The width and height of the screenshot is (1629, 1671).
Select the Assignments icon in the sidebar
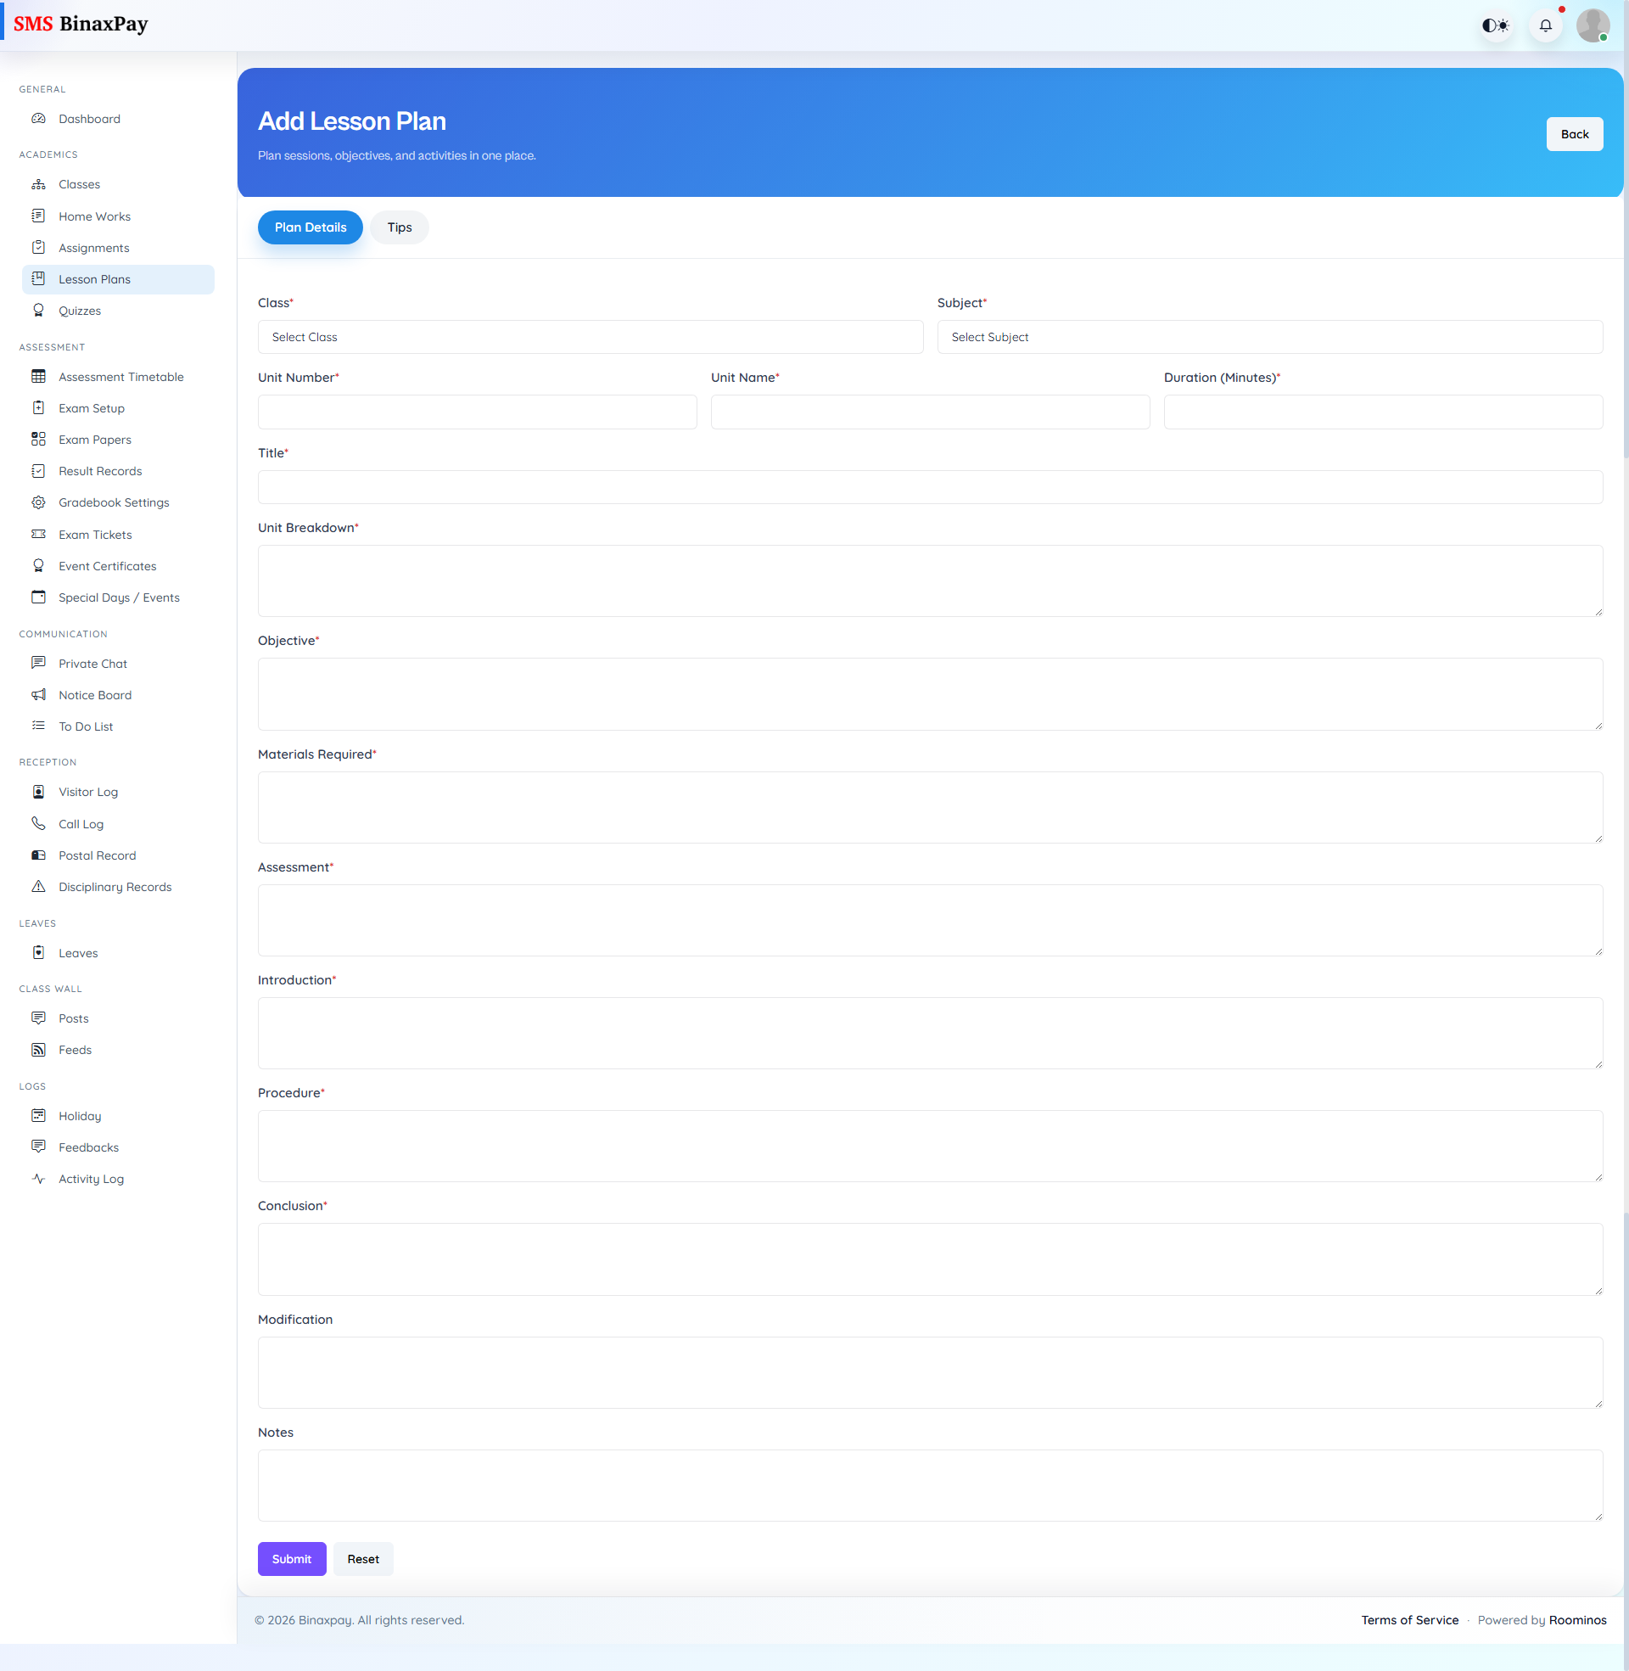38,247
